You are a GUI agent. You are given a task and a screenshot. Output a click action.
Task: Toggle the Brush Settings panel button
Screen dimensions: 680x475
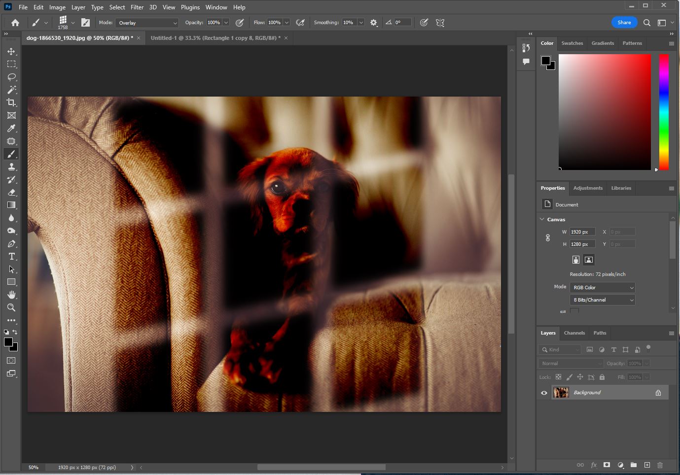coord(85,23)
